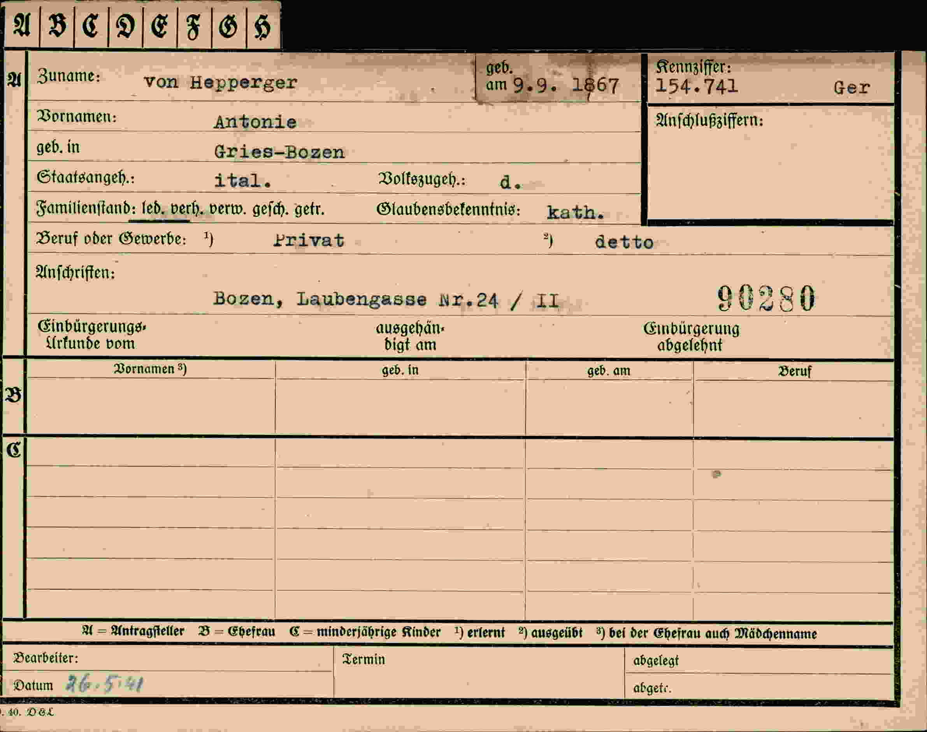Click the underlined 'led.' marital status
Image resolution: width=927 pixels, height=732 pixels.
[153, 209]
